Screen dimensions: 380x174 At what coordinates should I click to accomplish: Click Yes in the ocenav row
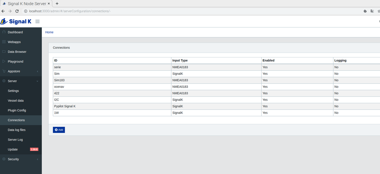265,87
